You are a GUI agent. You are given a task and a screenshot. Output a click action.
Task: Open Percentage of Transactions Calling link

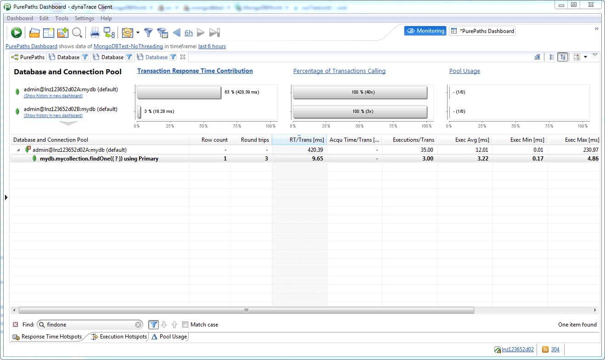(x=339, y=71)
